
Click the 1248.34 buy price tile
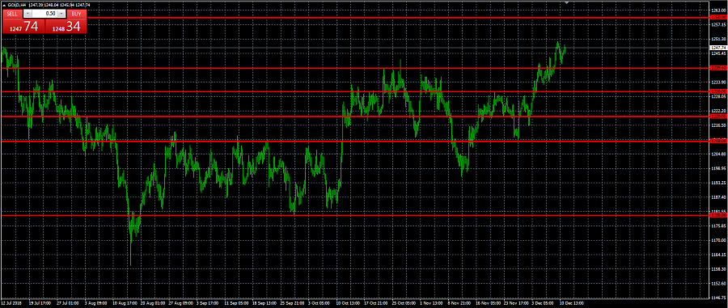coord(66,27)
